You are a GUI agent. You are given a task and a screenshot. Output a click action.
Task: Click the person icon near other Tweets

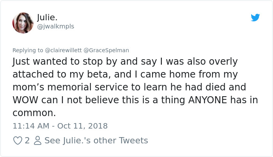(38, 141)
